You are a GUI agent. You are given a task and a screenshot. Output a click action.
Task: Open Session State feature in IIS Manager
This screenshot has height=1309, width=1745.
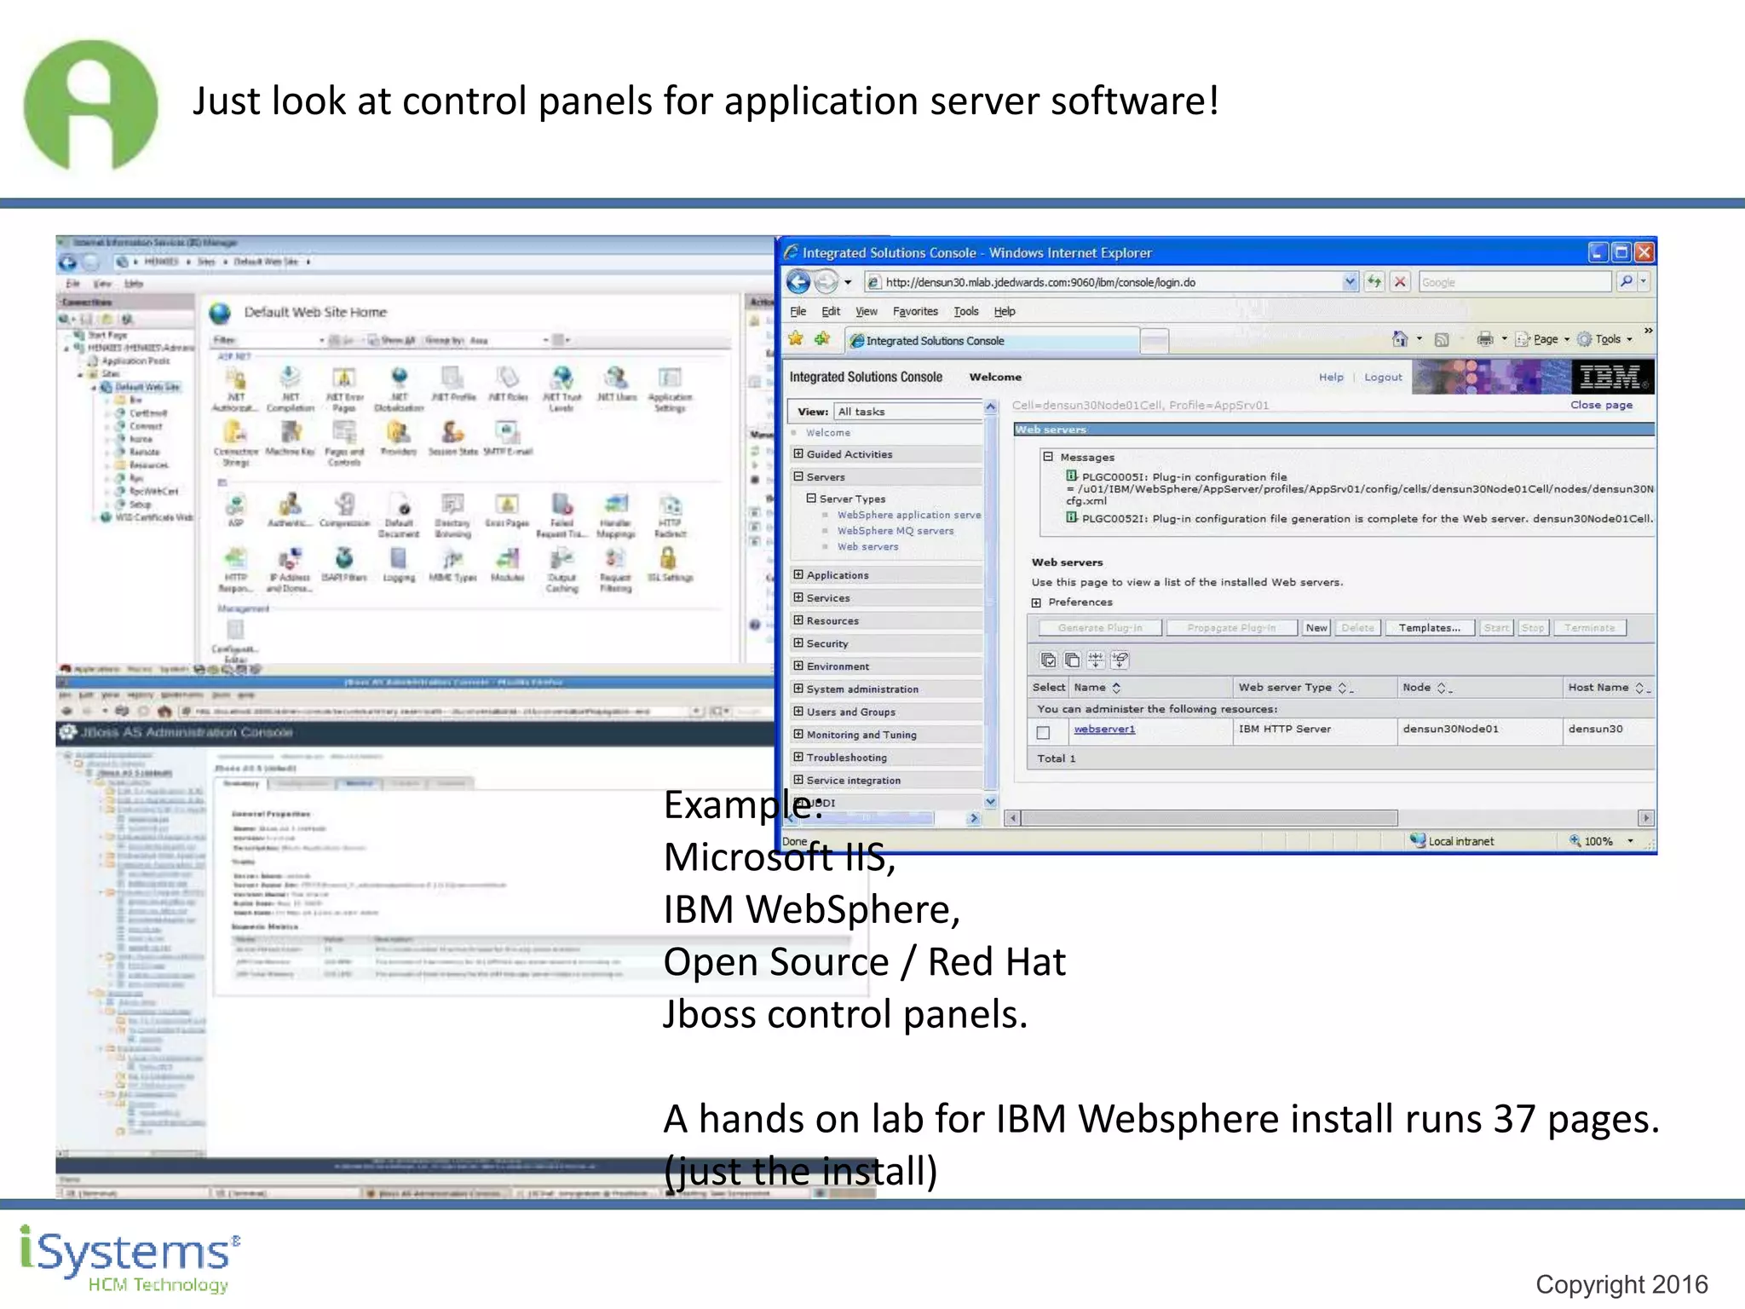[452, 438]
